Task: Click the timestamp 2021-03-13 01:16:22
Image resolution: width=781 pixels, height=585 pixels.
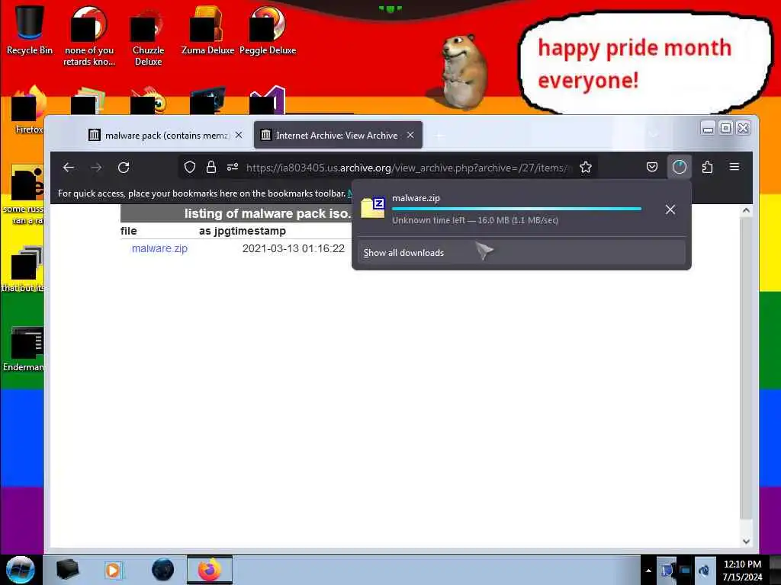Action: click(294, 248)
